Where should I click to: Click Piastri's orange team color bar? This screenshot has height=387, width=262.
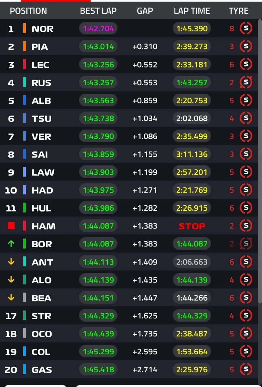click(25, 47)
